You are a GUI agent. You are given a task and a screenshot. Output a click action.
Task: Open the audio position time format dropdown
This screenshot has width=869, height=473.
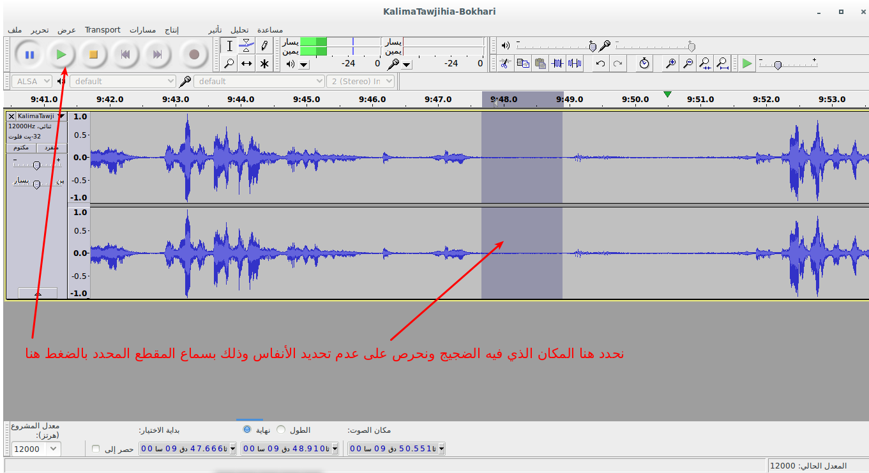pos(441,449)
